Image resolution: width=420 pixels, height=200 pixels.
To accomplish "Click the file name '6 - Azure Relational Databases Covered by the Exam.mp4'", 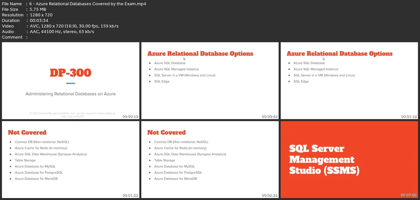I will click(88, 4).
